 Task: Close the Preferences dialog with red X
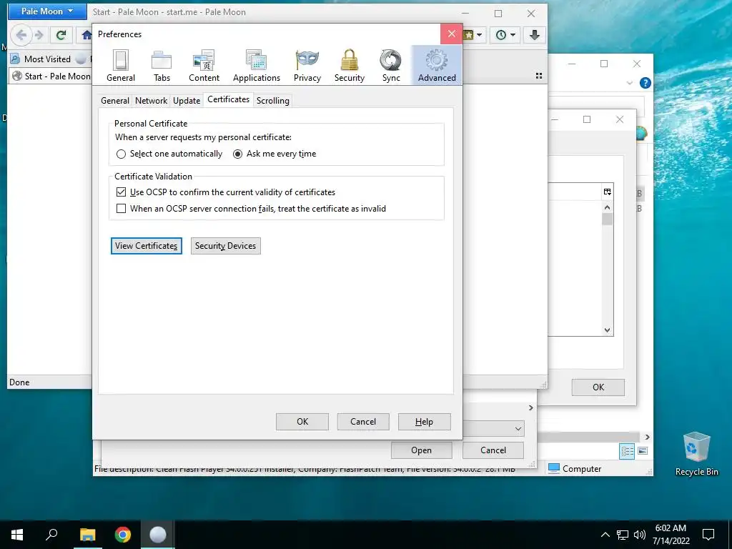point(452,34)
